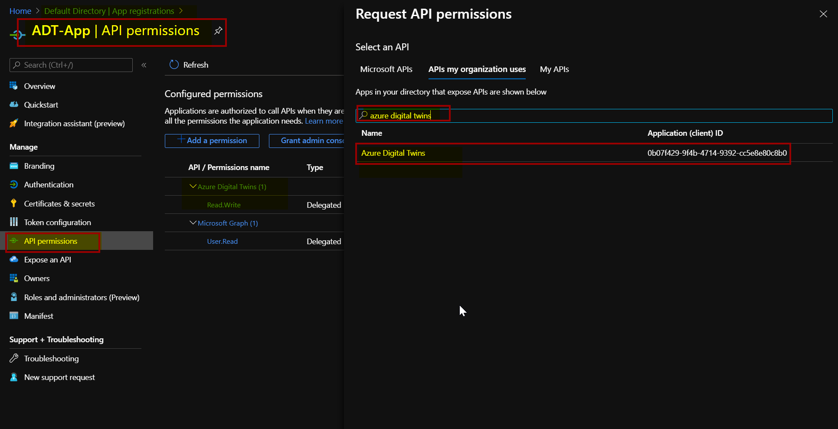Open the Expose an API page
838x429 pixels.
47,259
